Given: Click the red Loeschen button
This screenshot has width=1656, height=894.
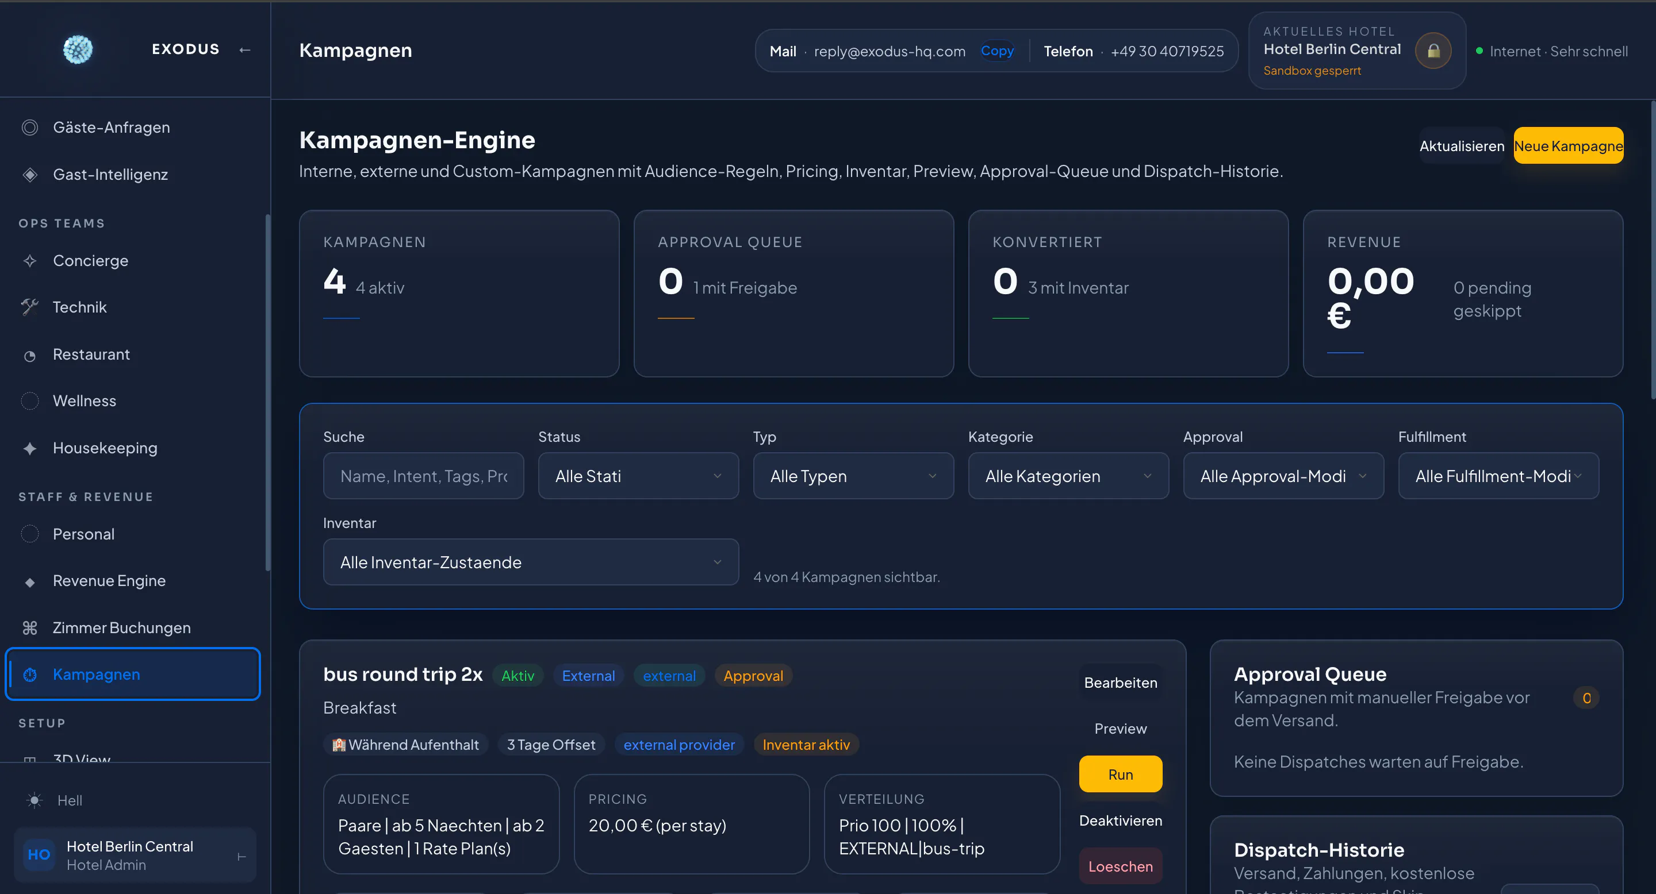Looking at the screenshot, I should tap(1121, 866).
